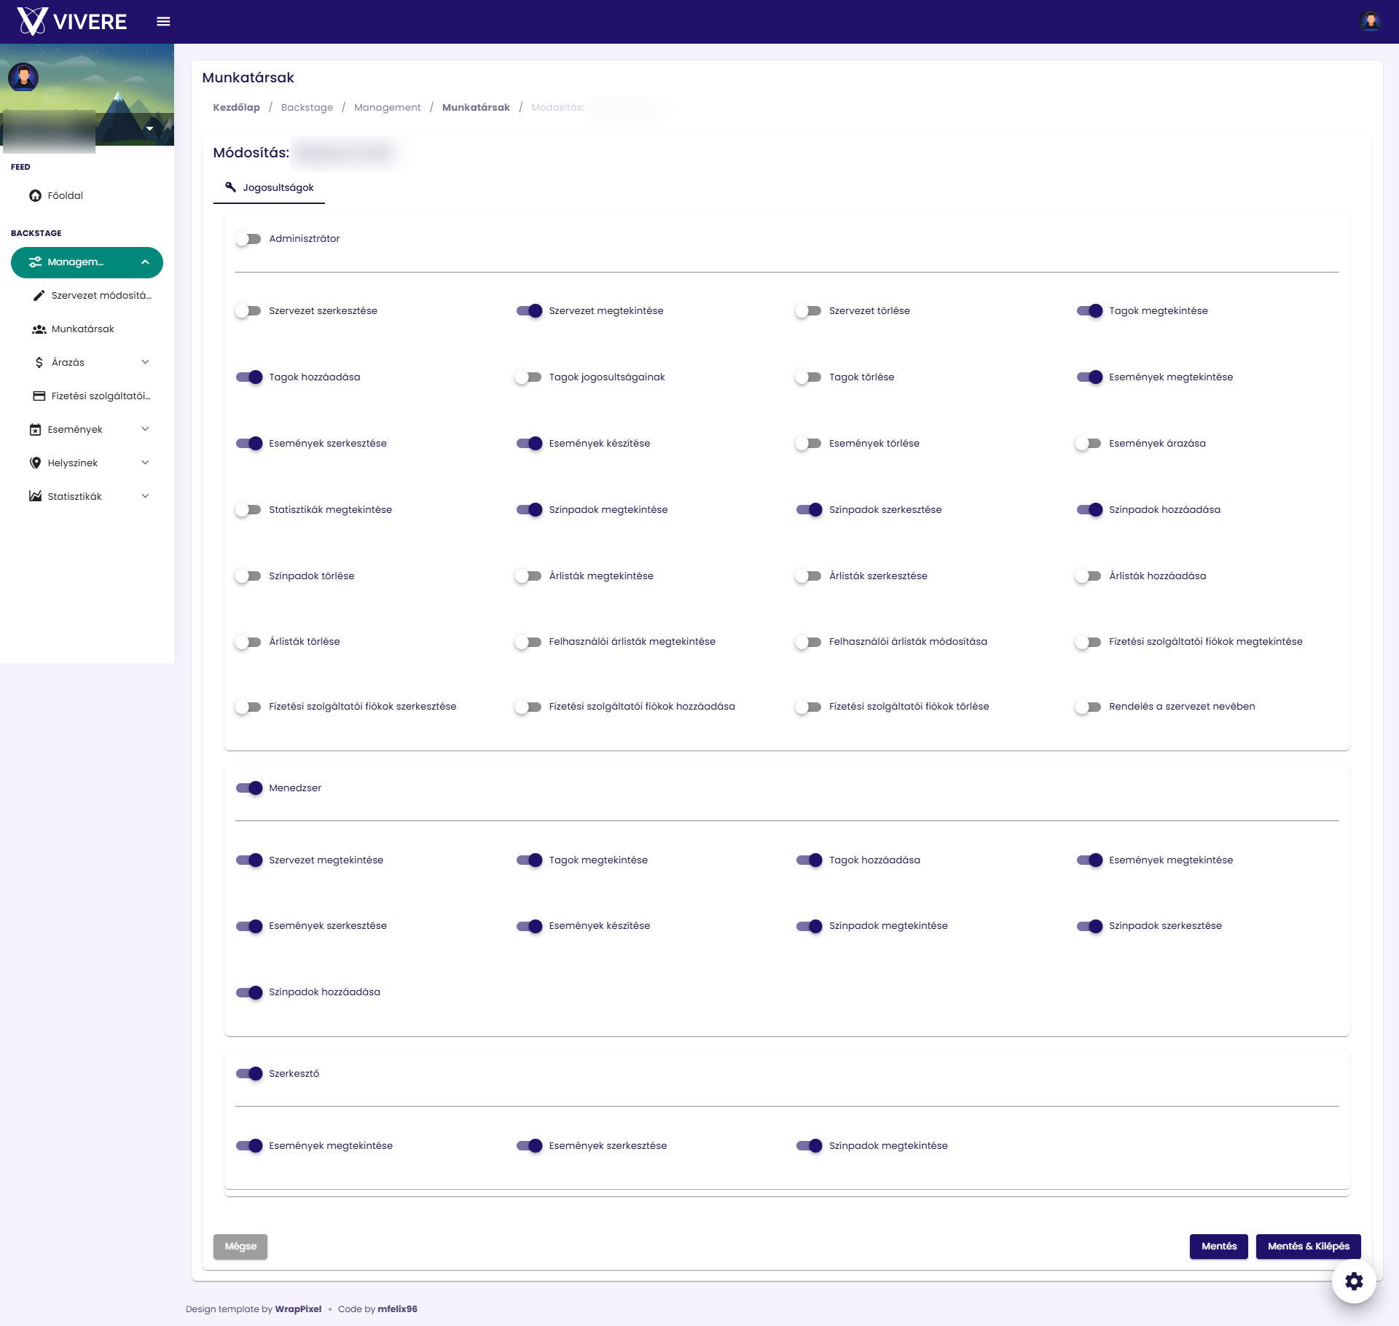Enable Tagok törlése toggle
Image resolution: width=1399 pixels, height=1326 pixels.
pyautogui.click(x=808, y=377)
